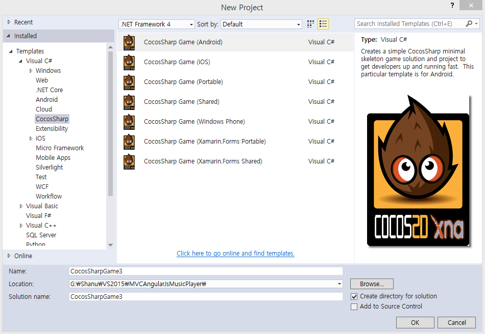This screenshot has width=485, height=334.
Task: Click OK to create the project
Action: click(x=415, y=323)
